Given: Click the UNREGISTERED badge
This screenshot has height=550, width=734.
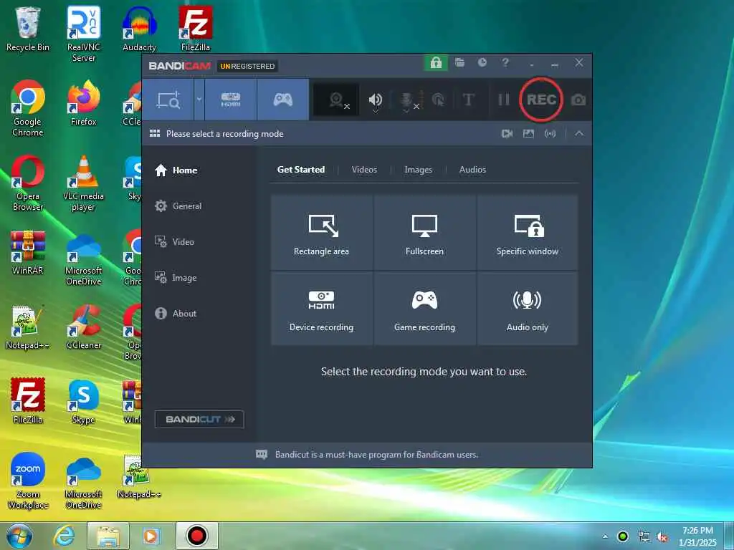Looking at the screenshot, I should pos(247,66).
